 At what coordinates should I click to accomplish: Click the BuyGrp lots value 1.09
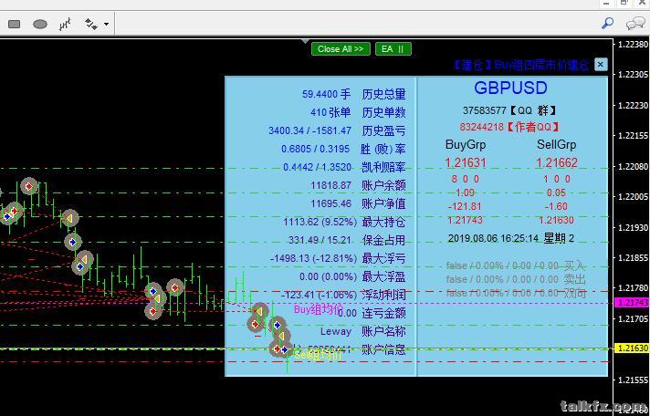click(465, 192)
